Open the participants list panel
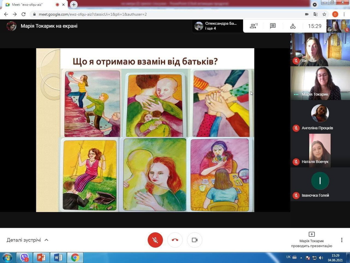The width and height of the screenshot is (350, 263). tap(254, 26)
